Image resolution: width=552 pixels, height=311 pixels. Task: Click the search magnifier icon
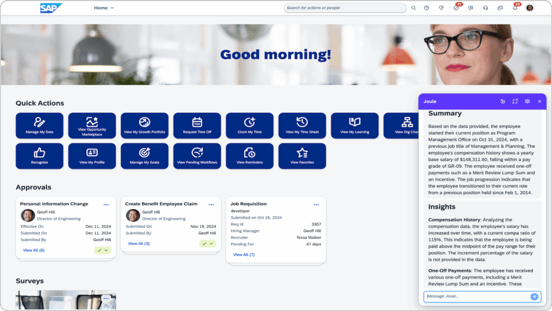click(x=413, y=8)
